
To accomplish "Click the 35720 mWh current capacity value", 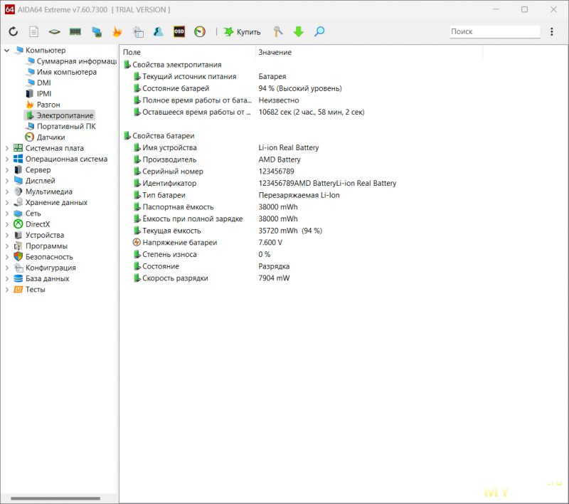I will click(x=290, y=231).
